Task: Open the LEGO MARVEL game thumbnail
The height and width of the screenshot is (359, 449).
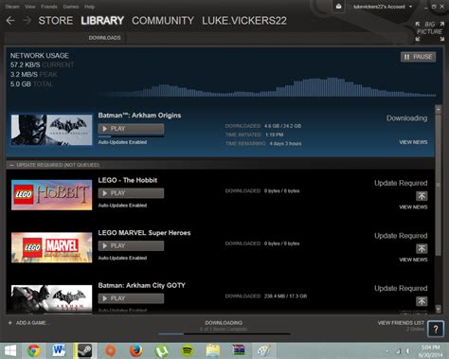Action: coord(52,247)
